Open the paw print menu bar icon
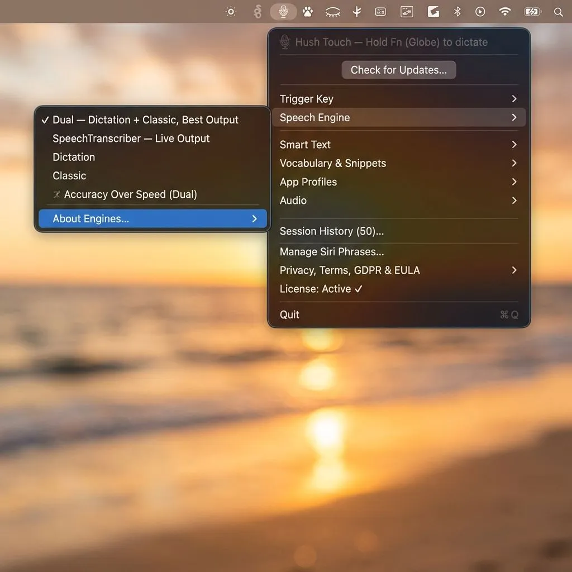Viewport: 572px width, 572px height. [x=307, y=12]
